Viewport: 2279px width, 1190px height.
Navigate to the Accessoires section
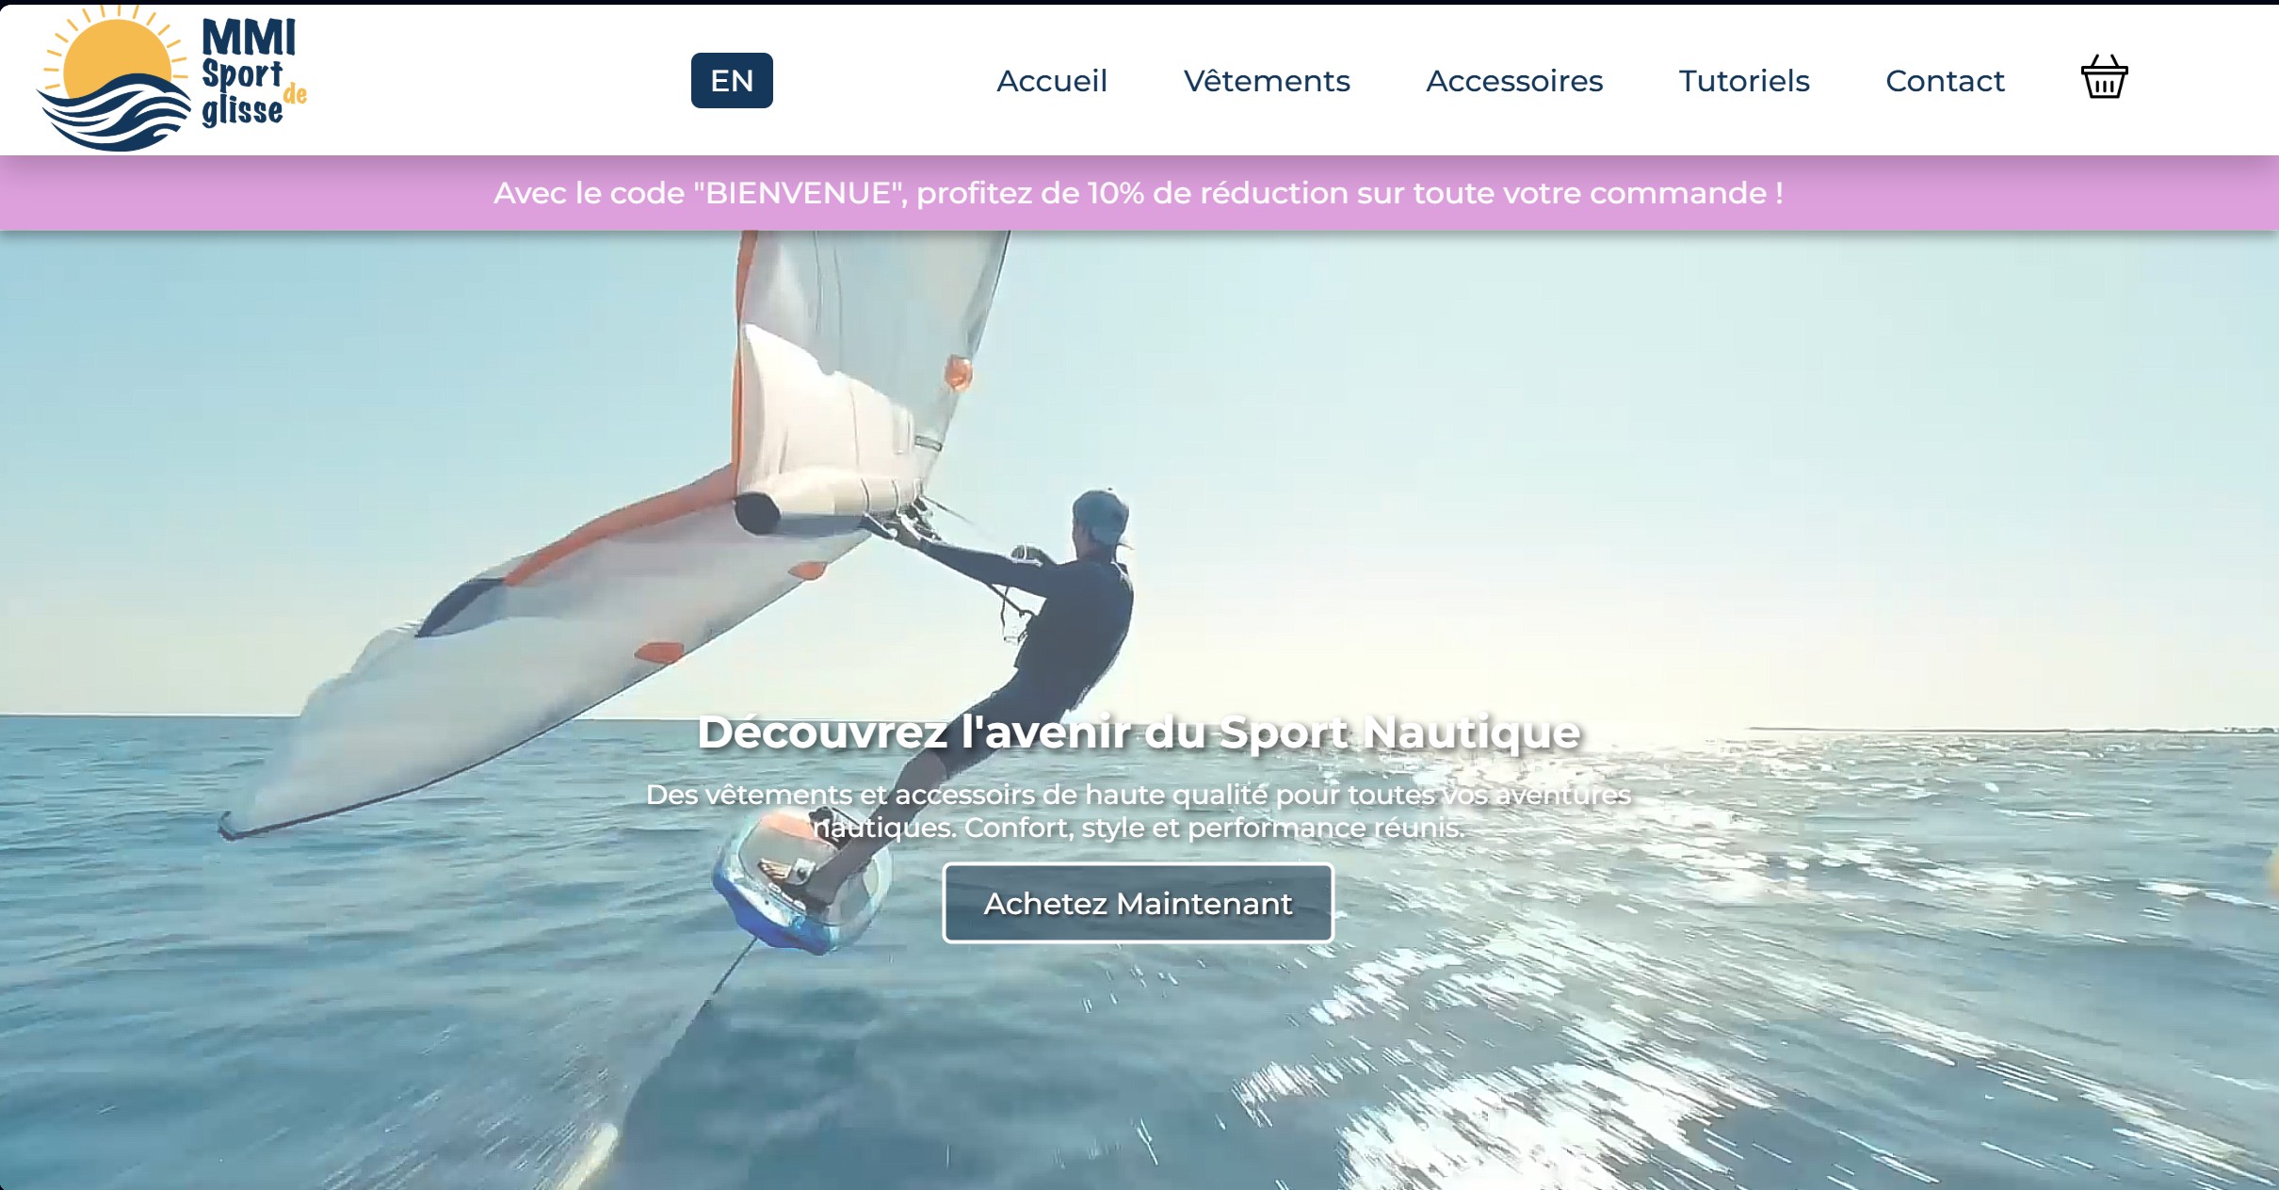pyautogui.click(x=1513, y=81)
